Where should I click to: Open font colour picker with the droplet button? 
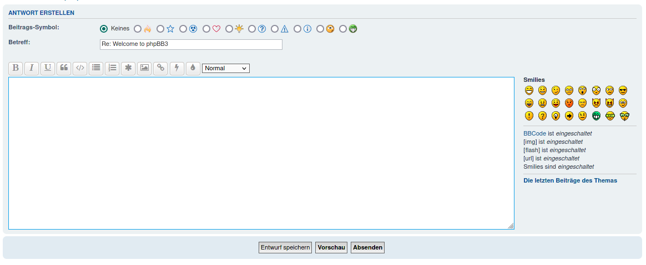click(193, 68)
